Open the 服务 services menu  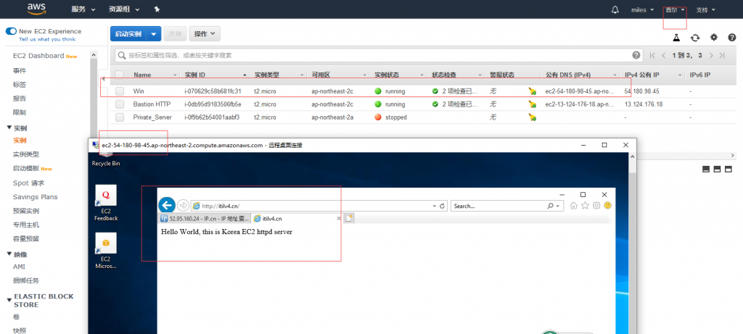coord(83,9)
